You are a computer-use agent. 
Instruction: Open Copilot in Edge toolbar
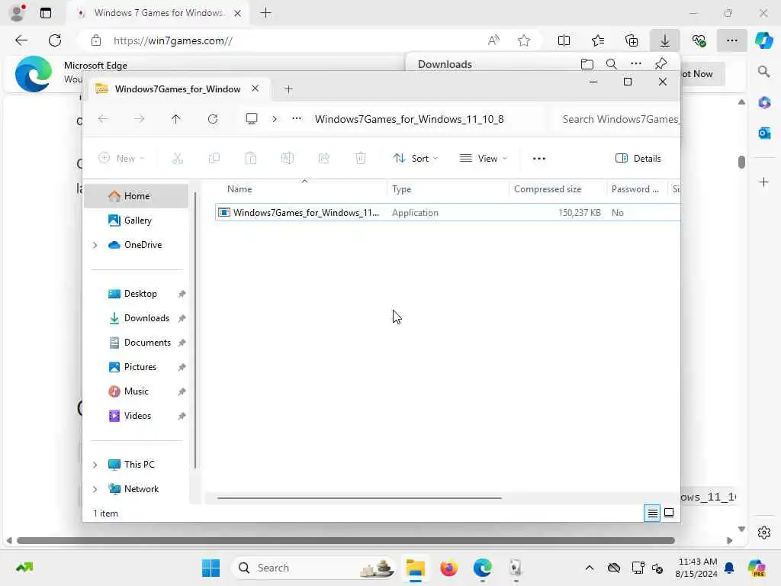763,41
